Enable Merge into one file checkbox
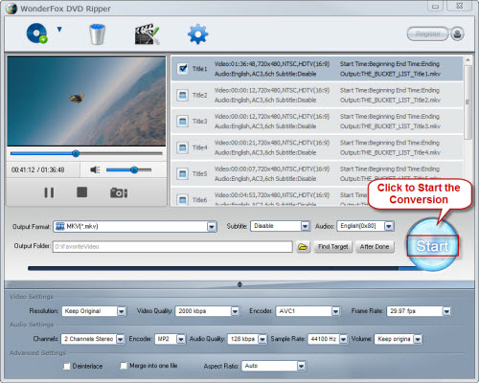The width and height of the screenshot is (479, 383). [x=124, y=366]
